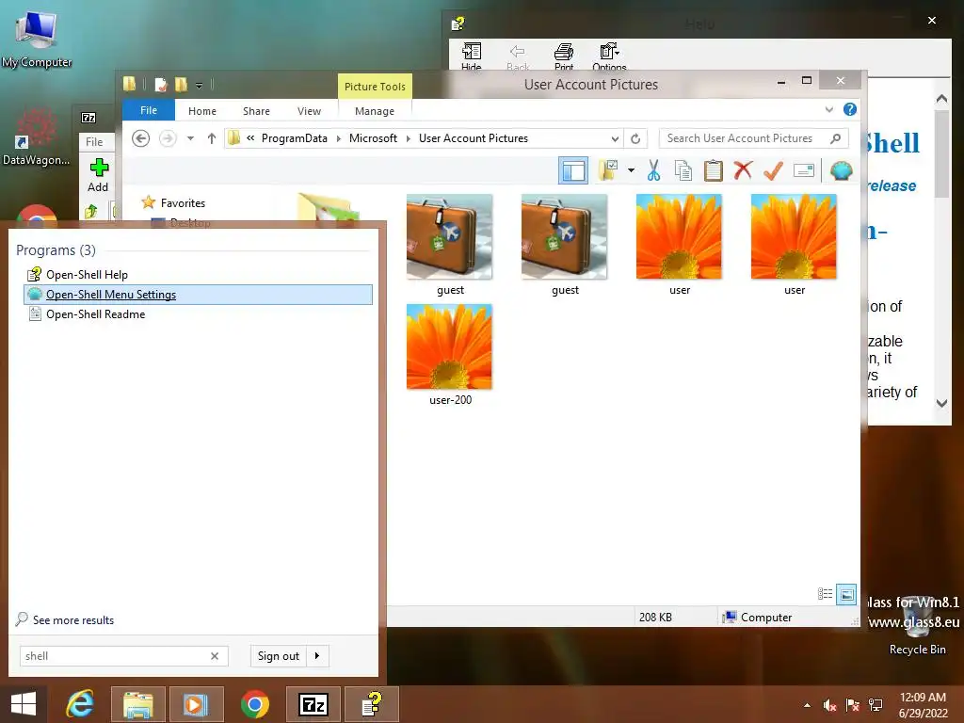Open Explorer help question mark icon
This screenshot has height=723, width=964.
pos(850,109)
